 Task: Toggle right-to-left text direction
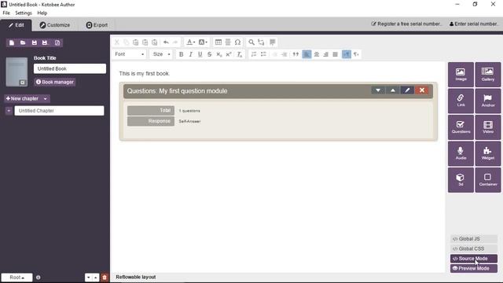tap(356, 54)
